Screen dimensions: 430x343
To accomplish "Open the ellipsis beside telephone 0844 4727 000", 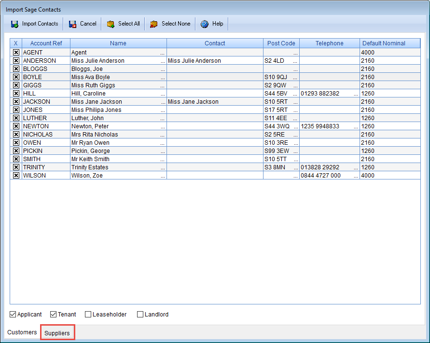I will point(356,176).
